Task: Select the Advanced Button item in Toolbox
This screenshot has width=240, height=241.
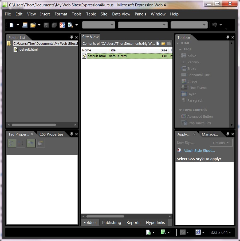Action: tap(197, 116)
